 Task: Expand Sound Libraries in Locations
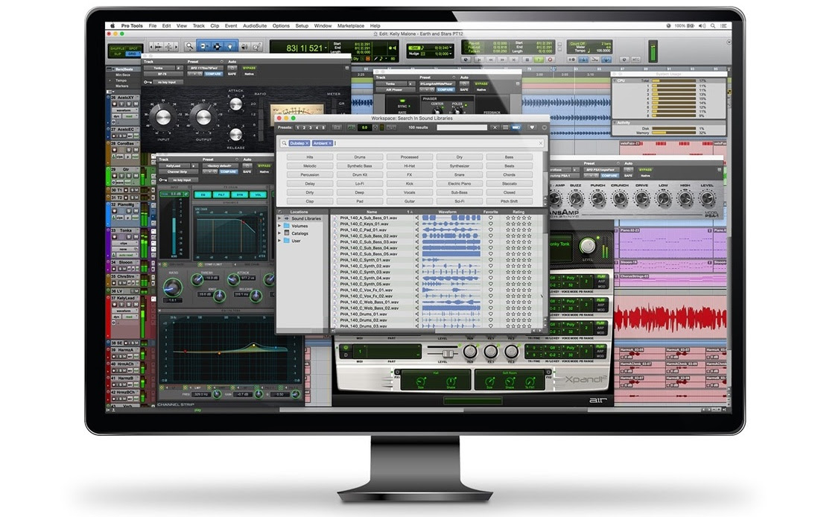279,218
